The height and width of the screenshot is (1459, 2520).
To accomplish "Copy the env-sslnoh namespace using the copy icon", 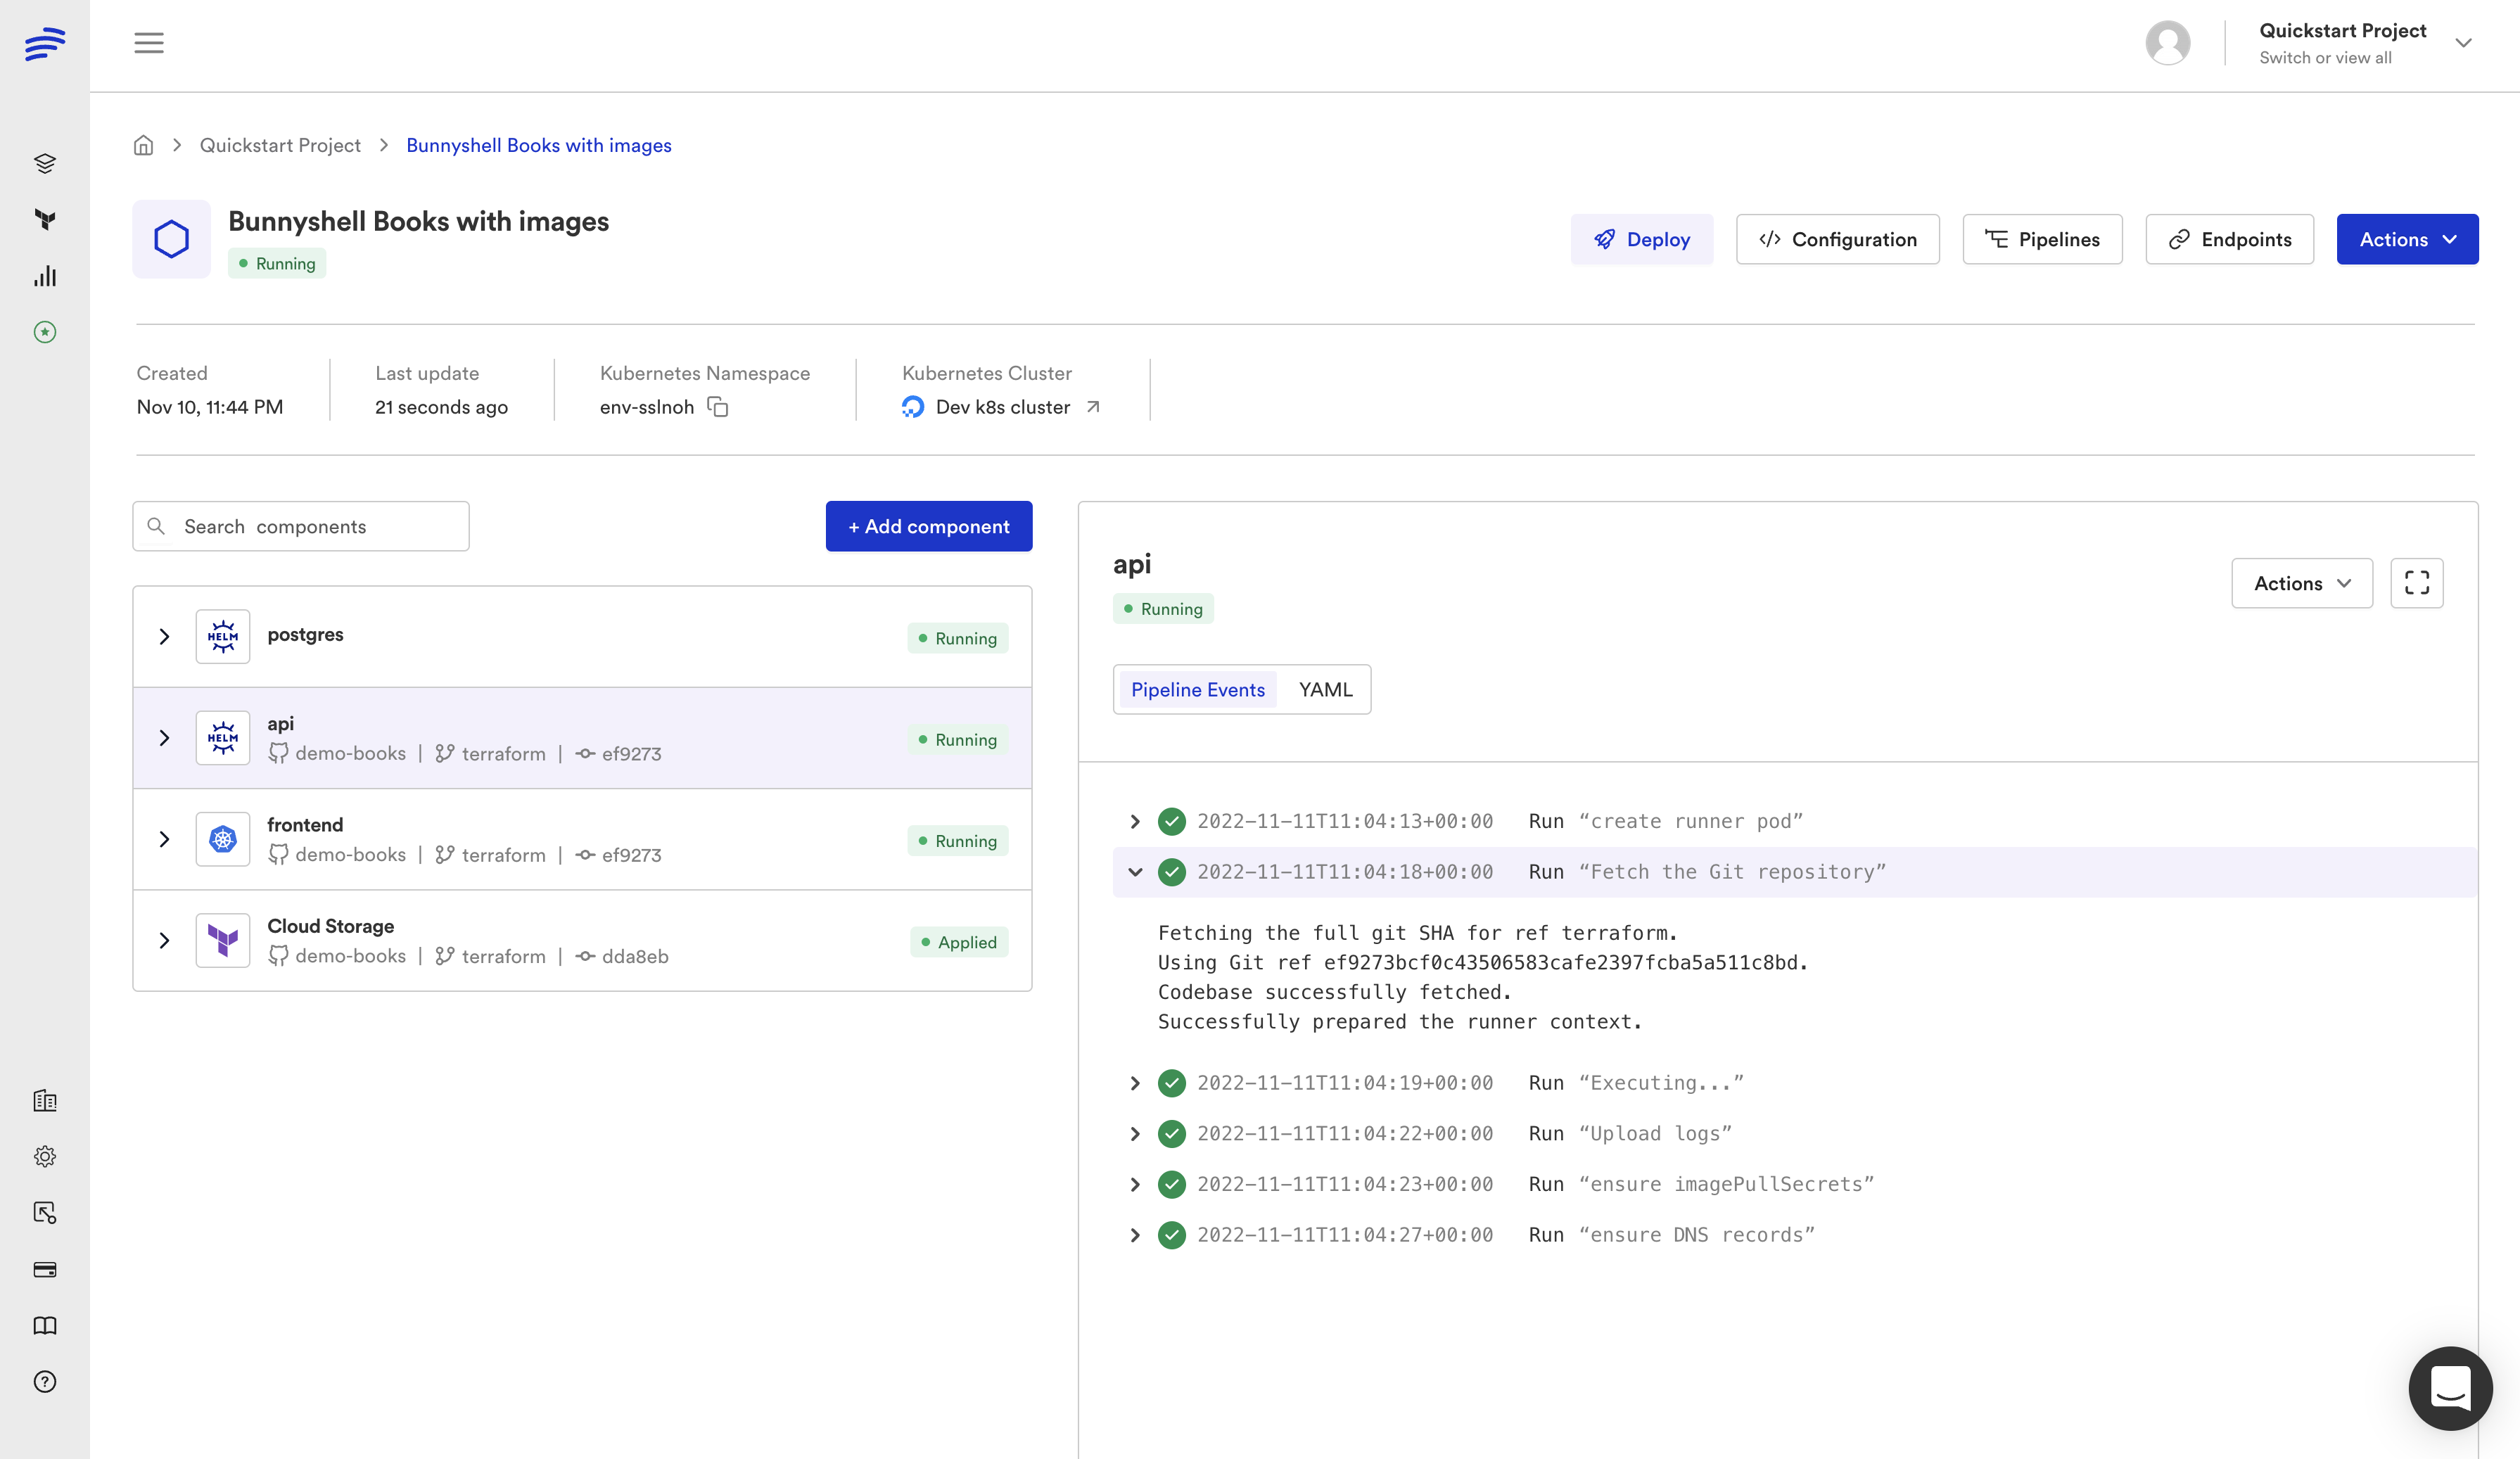I will pyautogui.click(x=718, y=407).
